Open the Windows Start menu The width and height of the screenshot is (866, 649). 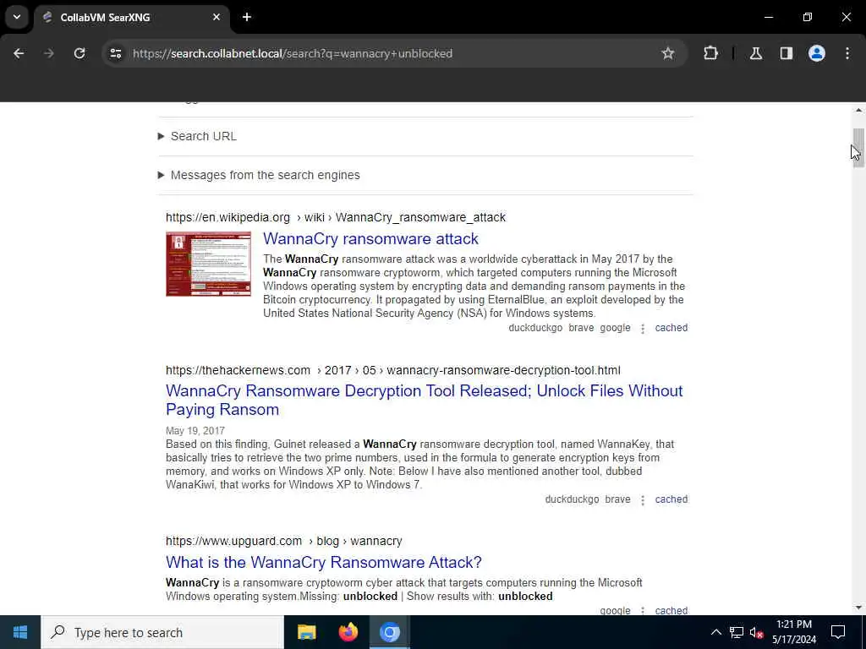(x=20, y=632)
